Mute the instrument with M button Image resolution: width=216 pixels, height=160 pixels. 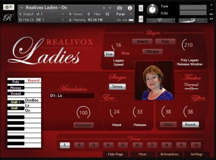[x=141, y=19]
